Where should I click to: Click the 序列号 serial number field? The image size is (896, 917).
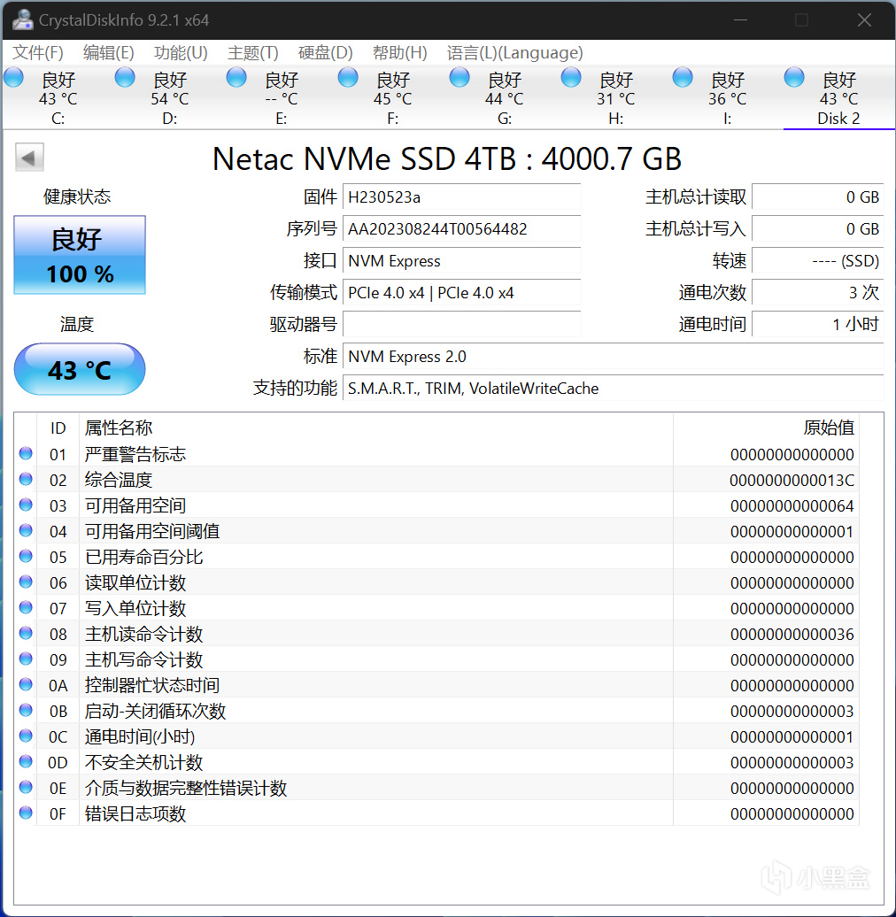tap(461, 229)
